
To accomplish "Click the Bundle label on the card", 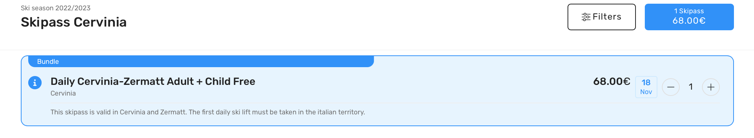I will 48,62.
